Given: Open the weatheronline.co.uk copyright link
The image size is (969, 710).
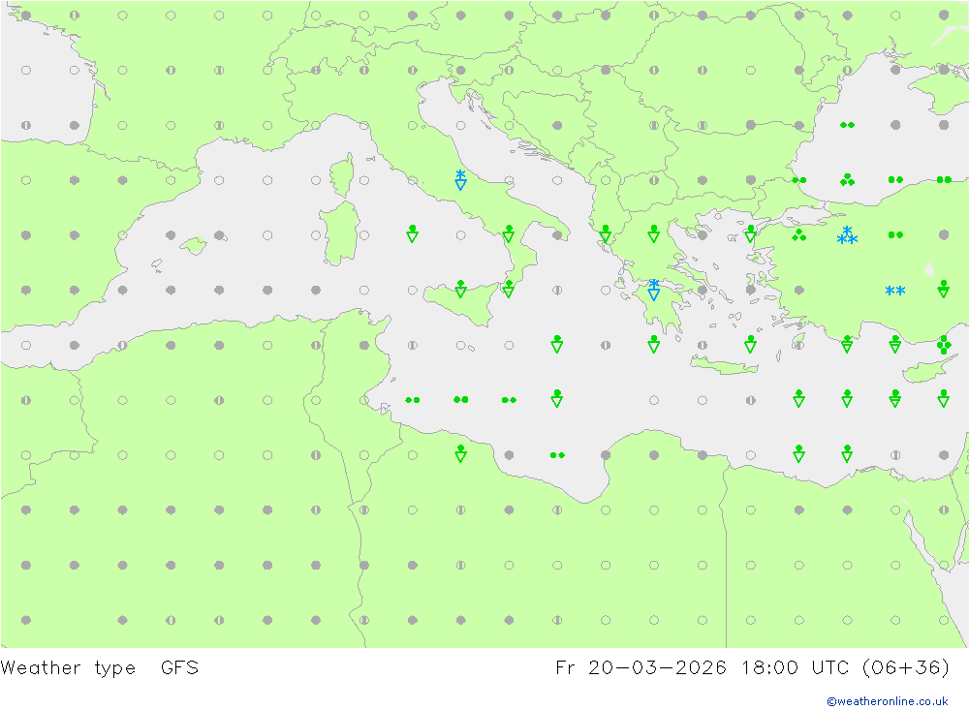Looking at the screenshot, I should [x=887, y=701].
